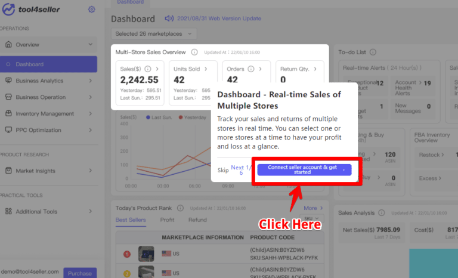Open the 2021/08/31 Web Version Update link
The width and height of the screenshot is (458, 278).
click(218, 18)
